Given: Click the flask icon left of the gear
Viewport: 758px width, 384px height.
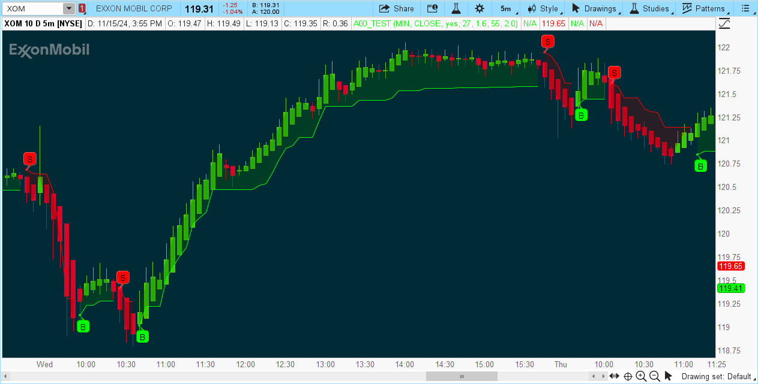Looking at the screenshot, I should point(456,8).
